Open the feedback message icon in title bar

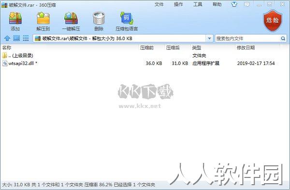(x=246, y=4)
